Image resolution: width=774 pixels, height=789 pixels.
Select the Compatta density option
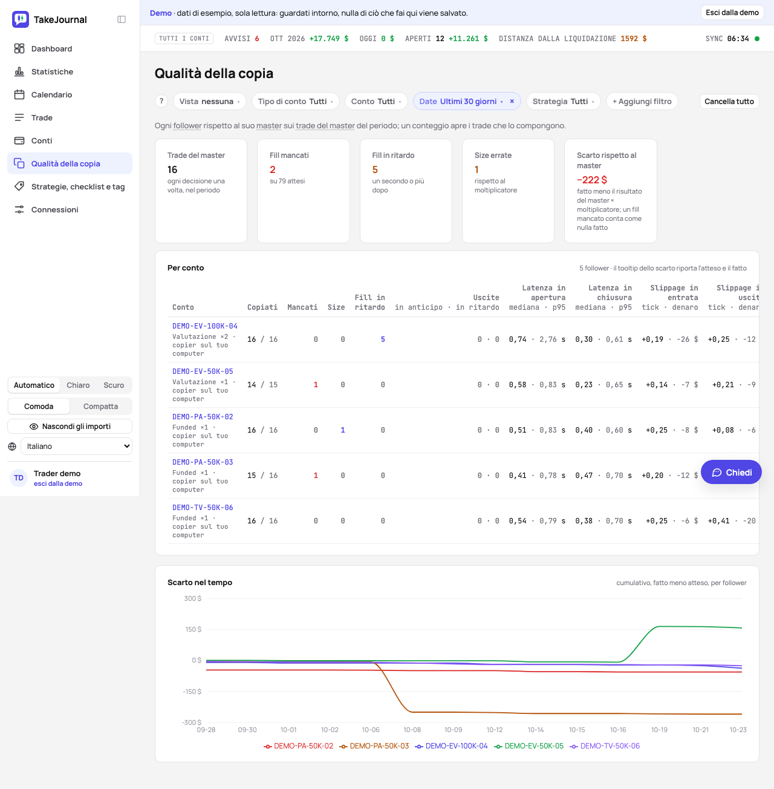(x=101, y=407)
